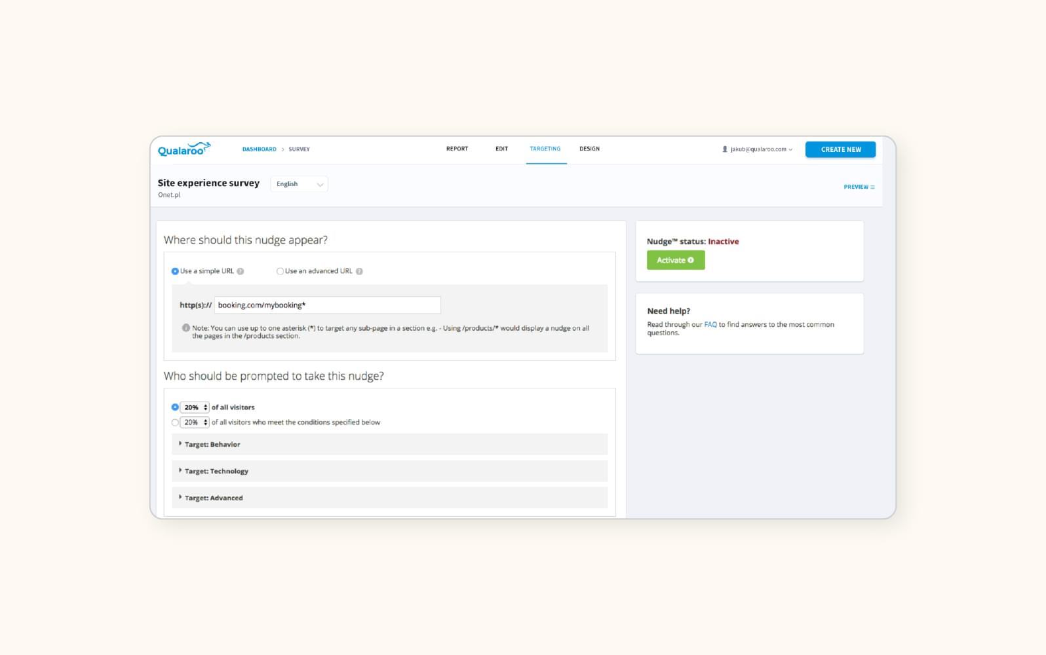Switch to the Targeting tab
1046x655 pixels.
coord(545,149)
